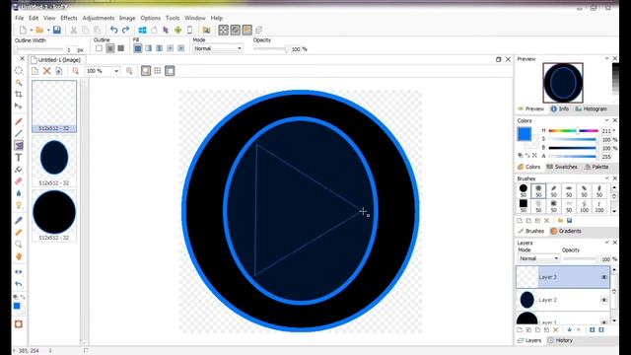Select the eyedropper color picker tool
This screenshot has width=631, height=355.
(x=19, y=220)
